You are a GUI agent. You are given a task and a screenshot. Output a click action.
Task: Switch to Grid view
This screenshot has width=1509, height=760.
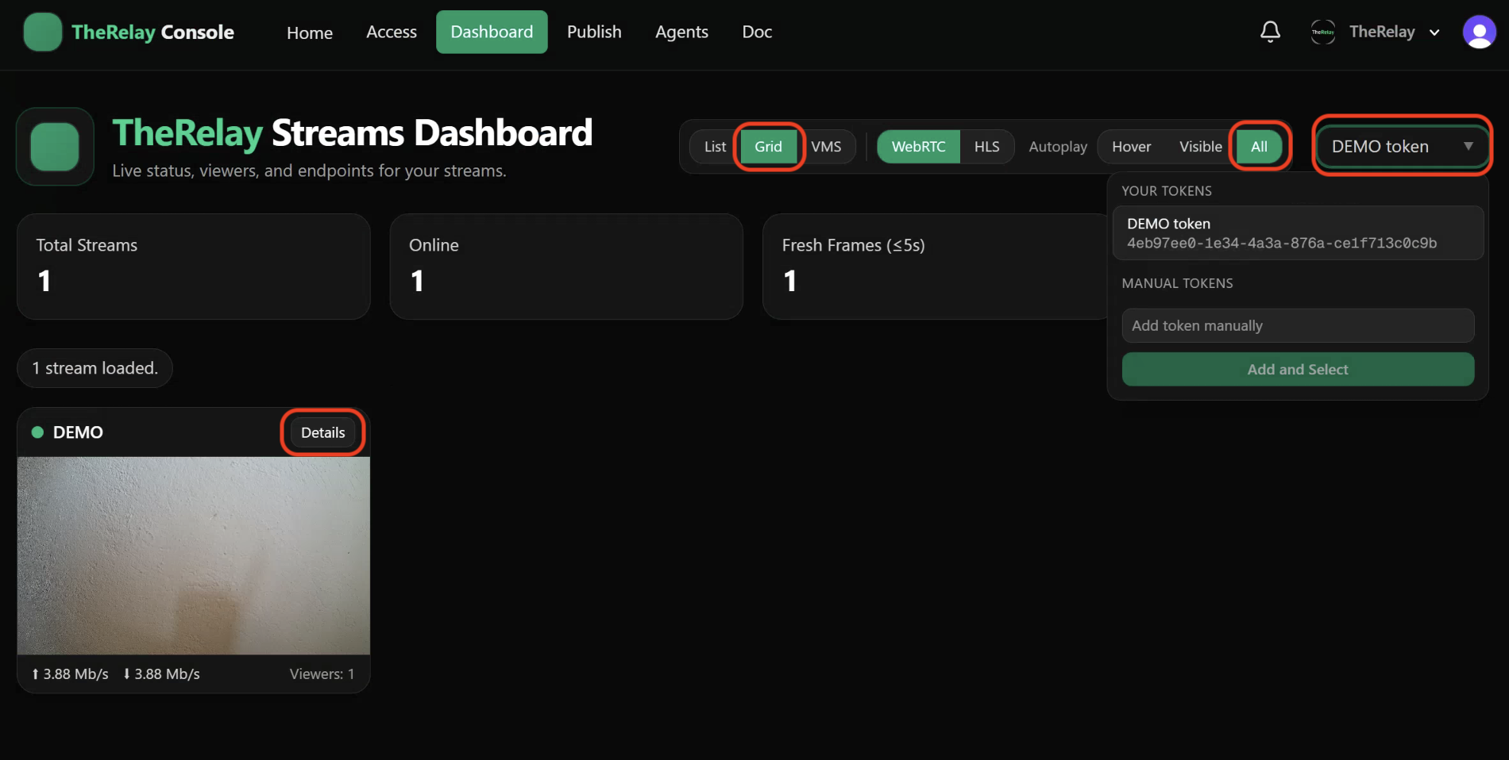coord(768,147)
